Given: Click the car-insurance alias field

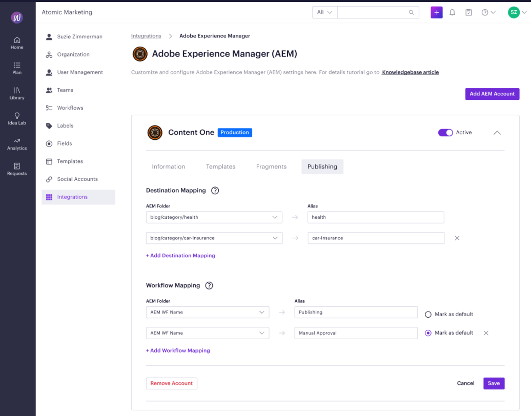Looking at the screenshot, I should pyautogui.click(x=376, y=238).
